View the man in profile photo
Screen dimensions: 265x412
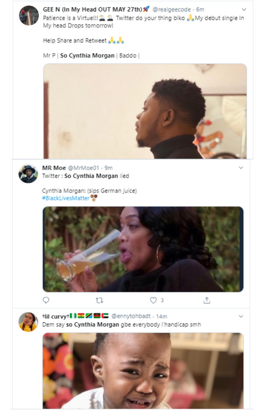click(x=145, y=111)
